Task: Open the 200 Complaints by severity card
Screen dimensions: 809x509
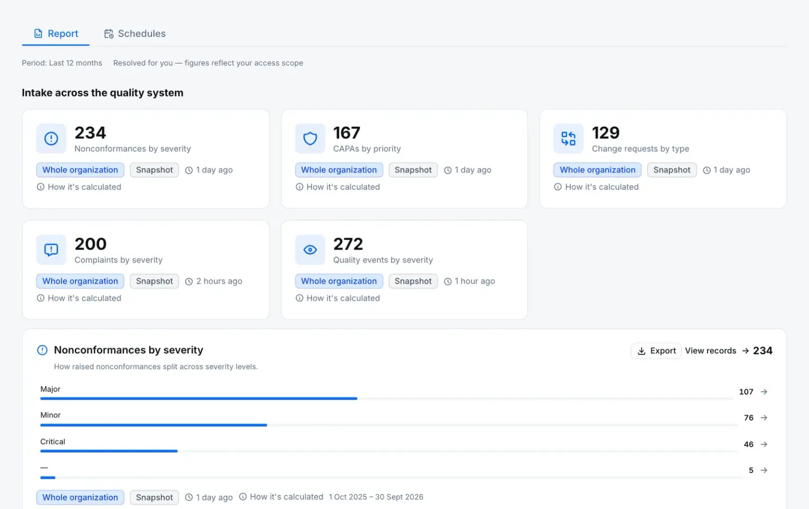Action: tap(146, 270)
